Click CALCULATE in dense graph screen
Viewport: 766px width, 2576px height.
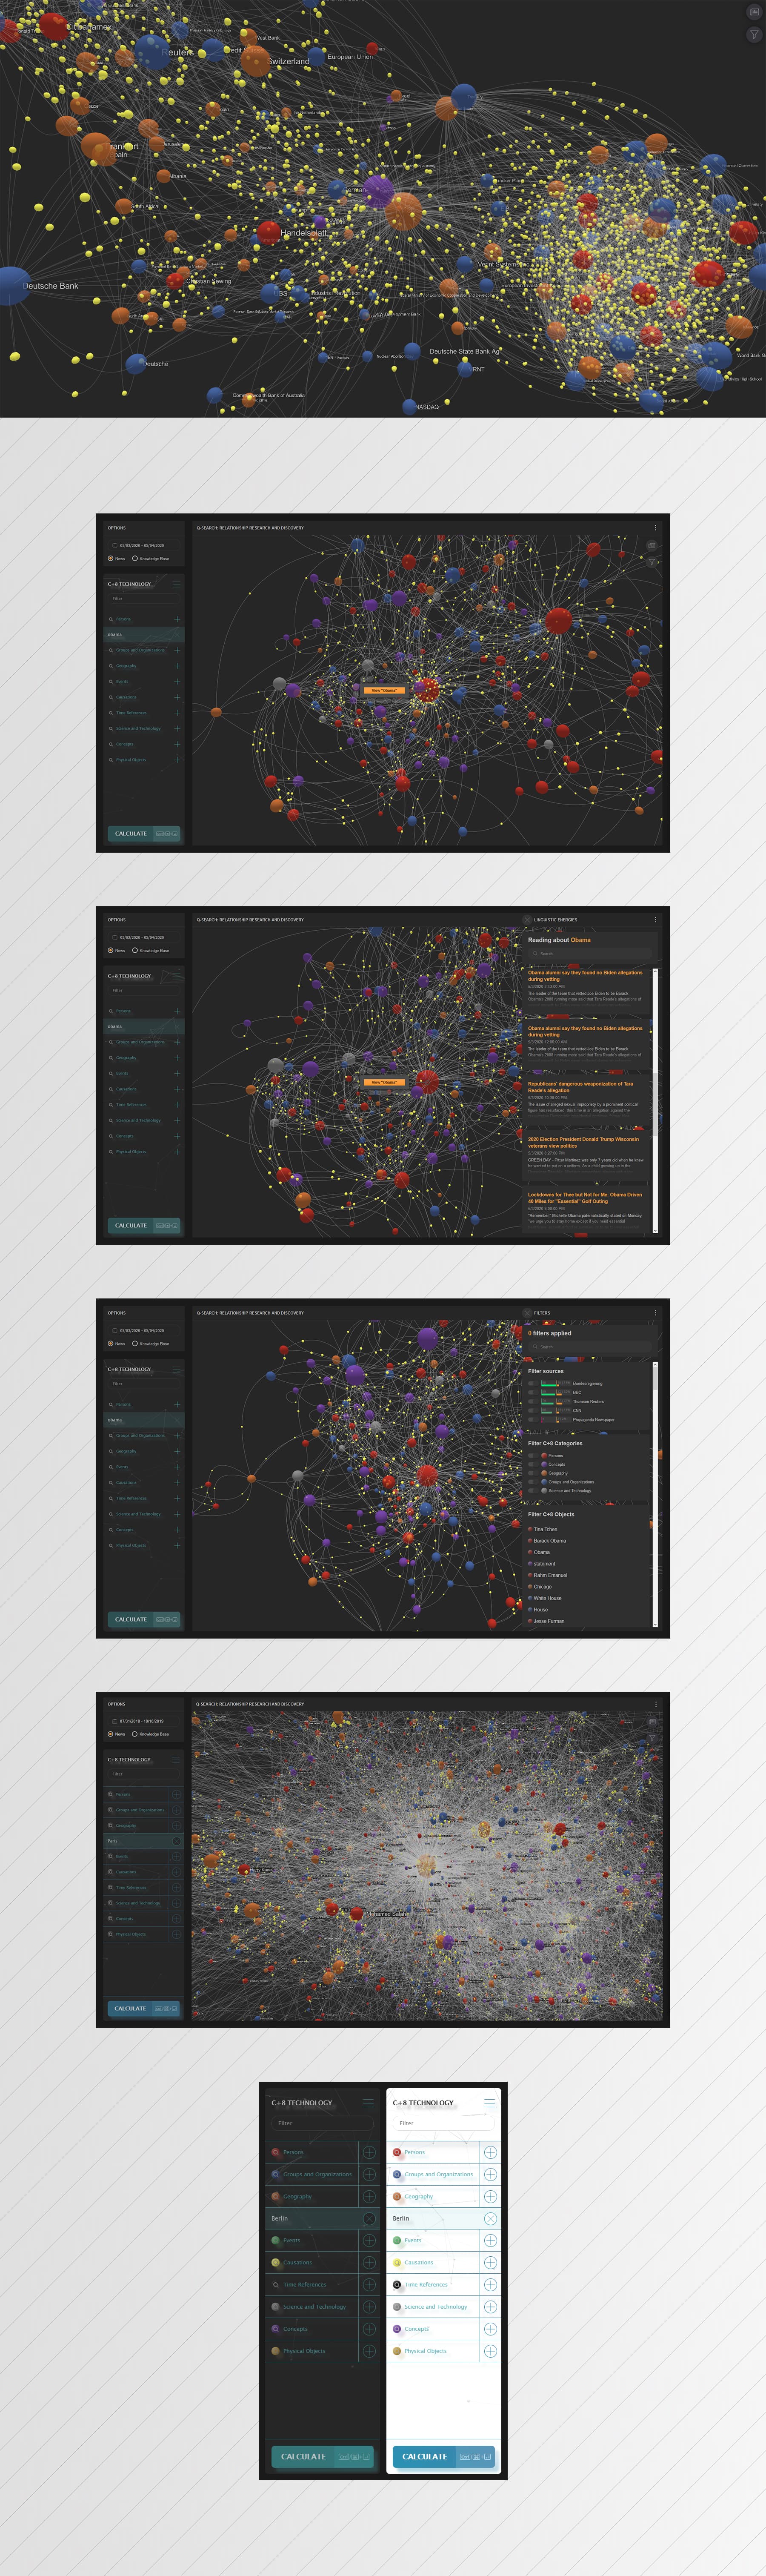pyautogui.click(x=143, y=2008)
